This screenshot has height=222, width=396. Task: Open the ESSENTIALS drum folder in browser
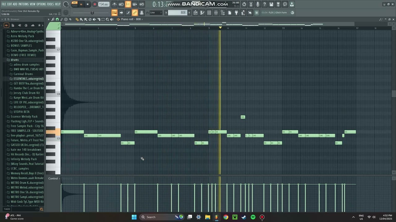pos(28,79)
